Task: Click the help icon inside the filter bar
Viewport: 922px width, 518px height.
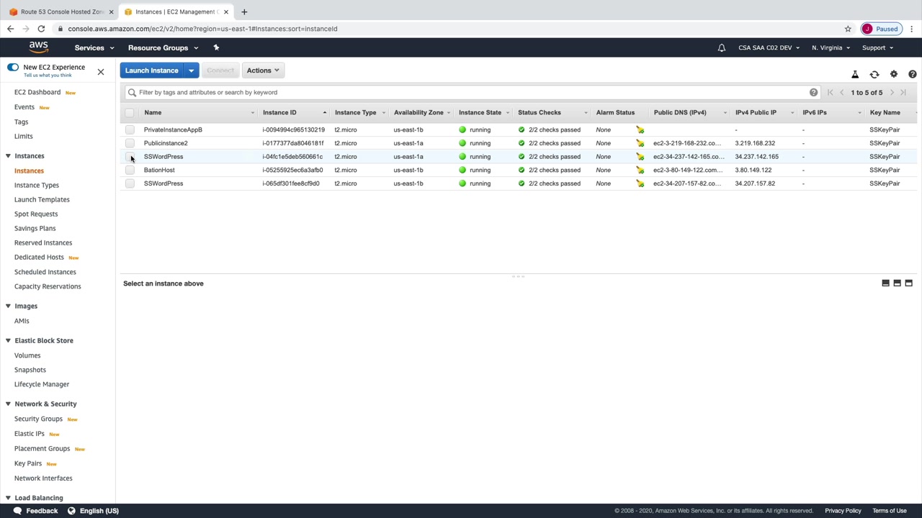Action: click(x=813, y=92)
